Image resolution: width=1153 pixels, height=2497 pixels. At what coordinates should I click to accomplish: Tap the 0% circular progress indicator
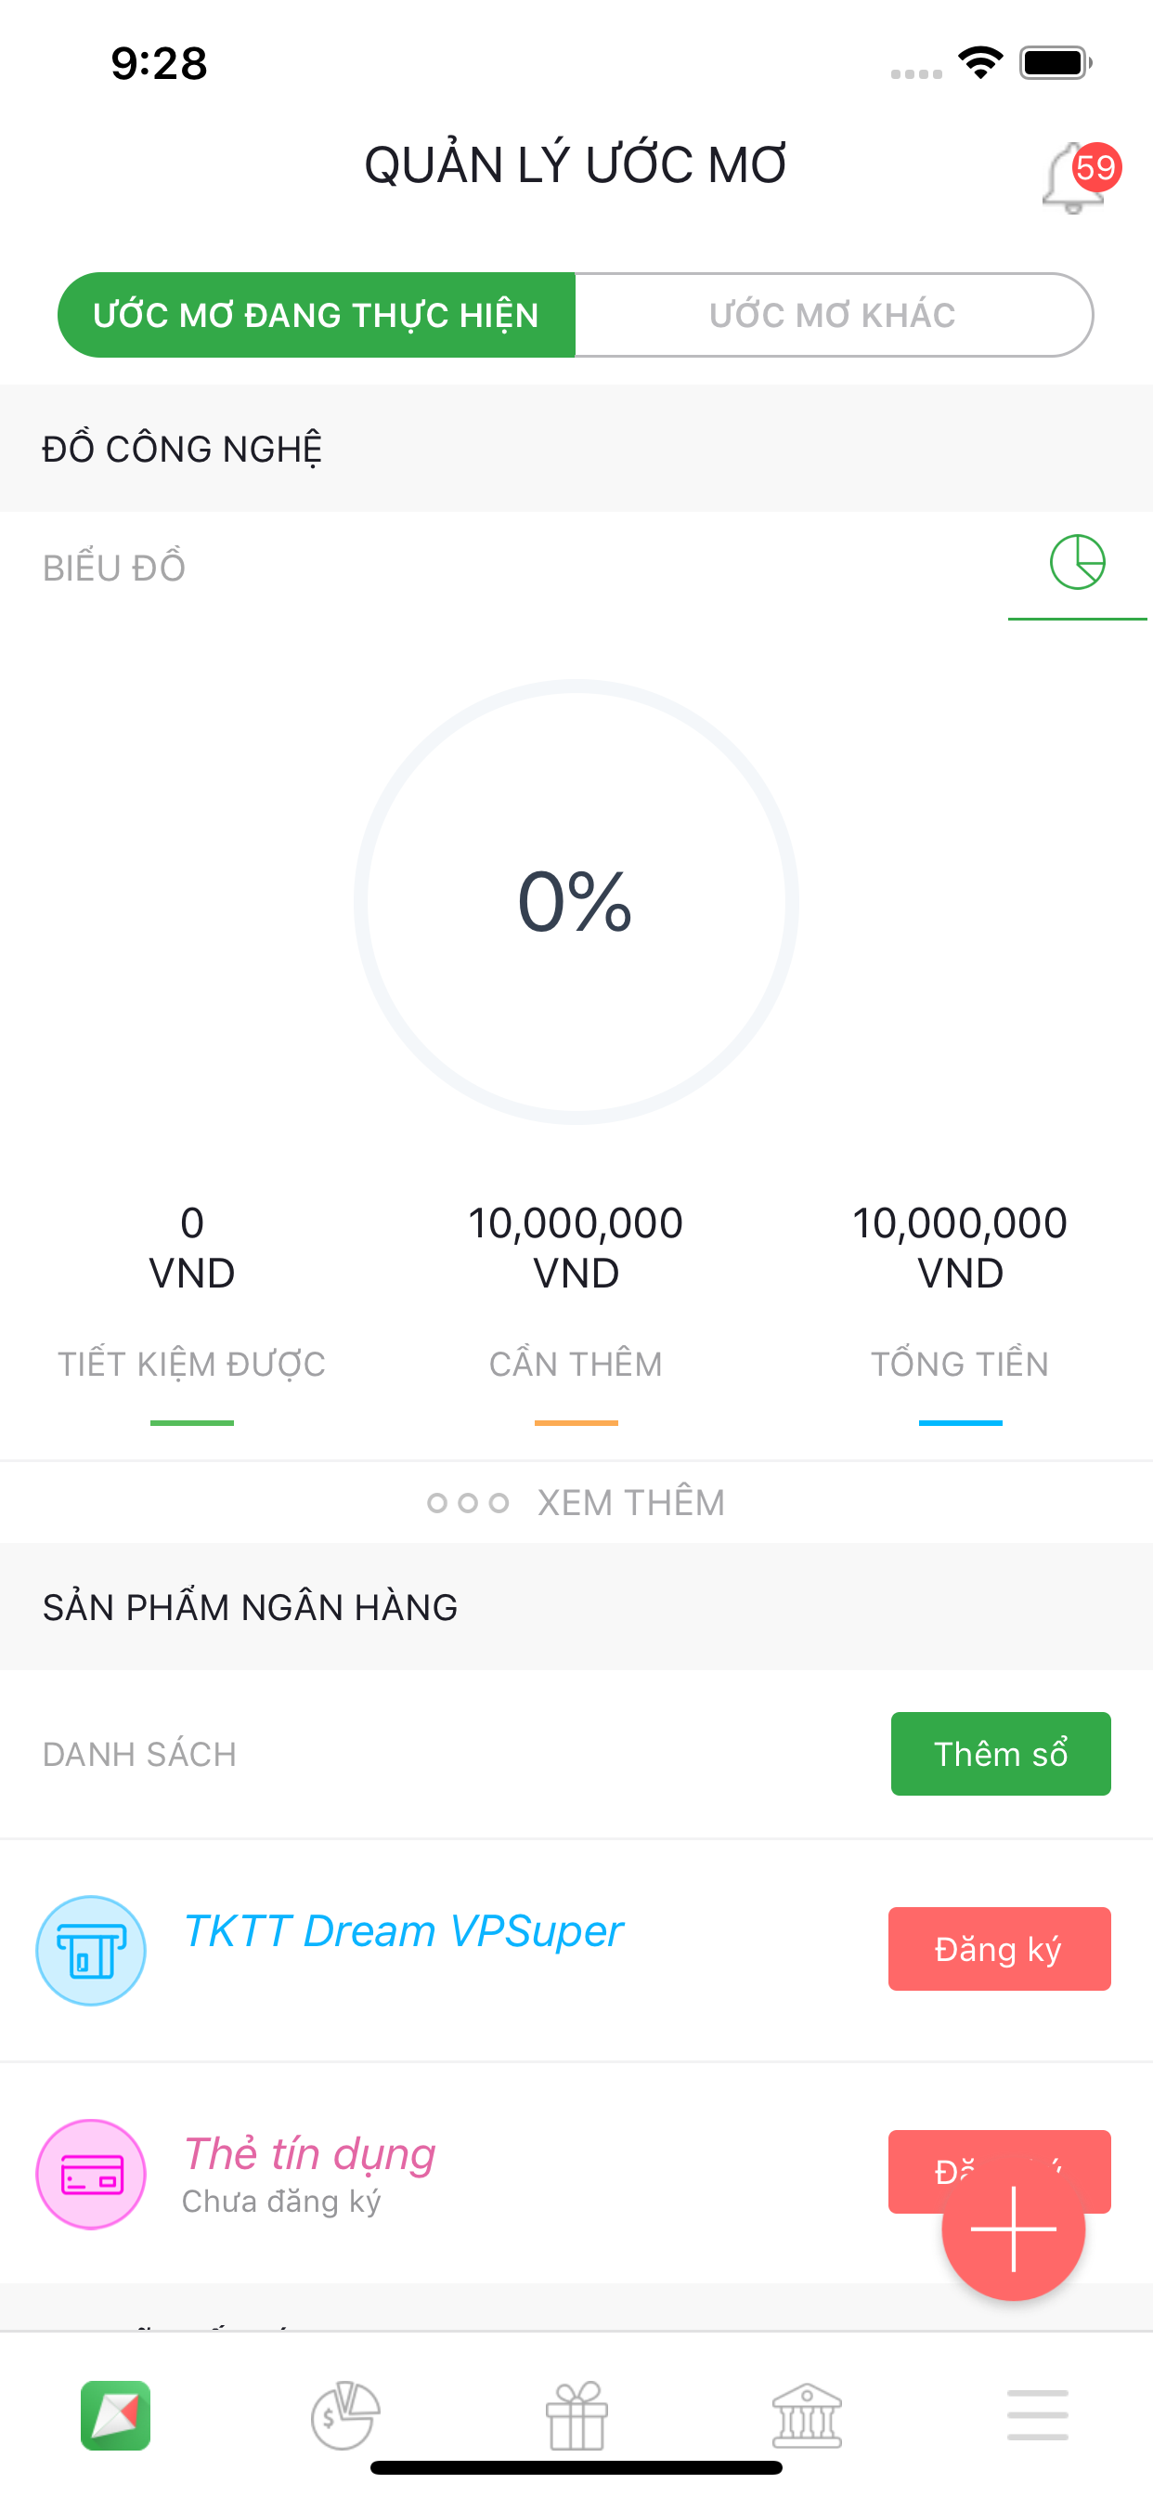point(576,901)
